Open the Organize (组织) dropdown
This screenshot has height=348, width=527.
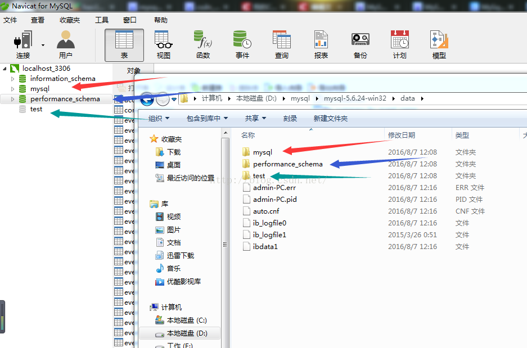[159, 118]
